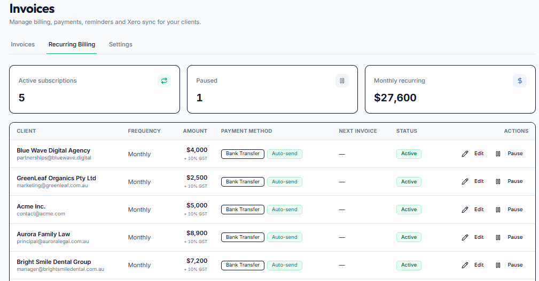Click the pencil icon for Aurora Family Law
Image resolution: width=539 pixels, height=281 pixels.
(x=465, y=237)
